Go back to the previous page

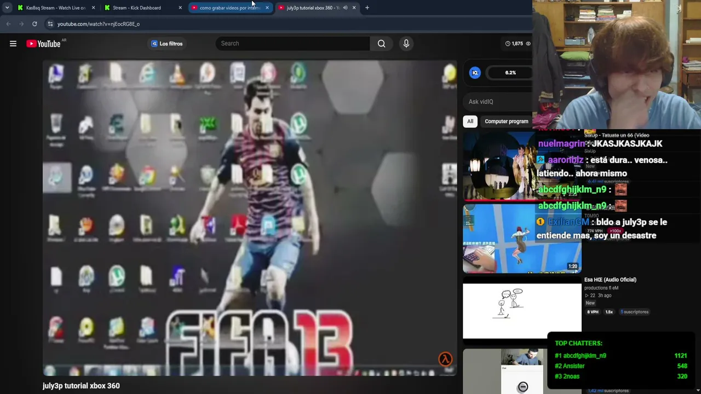(8, 24)
